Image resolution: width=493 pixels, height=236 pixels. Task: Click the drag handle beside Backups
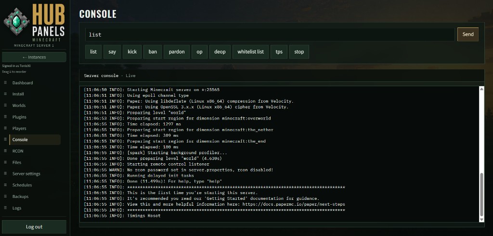point(5,197)
